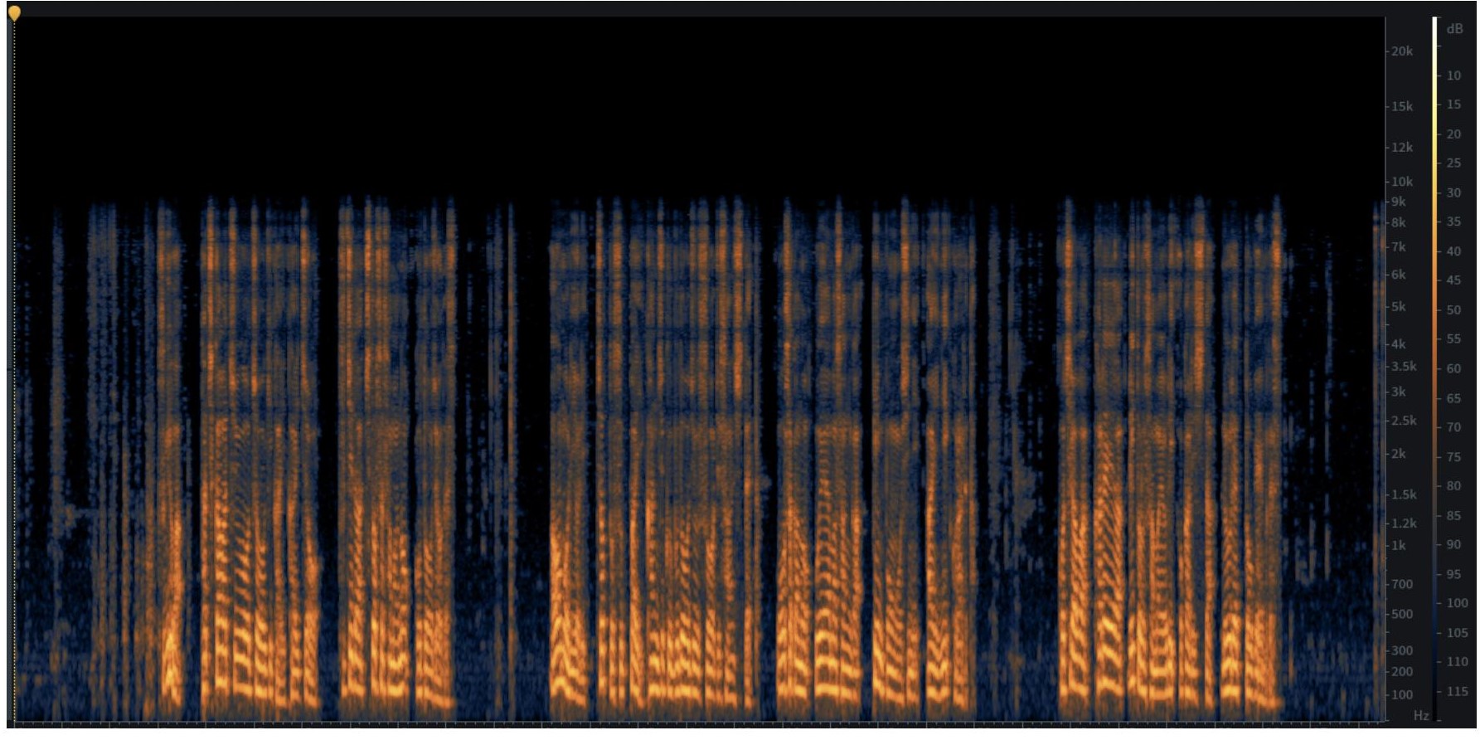This screenshot has width=1480, height=745.
Task: Click the 45 value on dB scale
Action: pos(1454,280)
